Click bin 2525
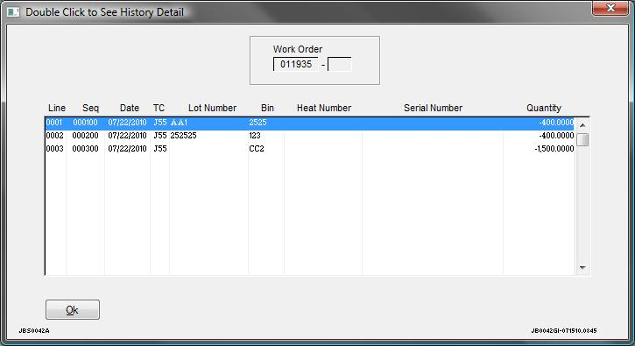 click(258, 123)
